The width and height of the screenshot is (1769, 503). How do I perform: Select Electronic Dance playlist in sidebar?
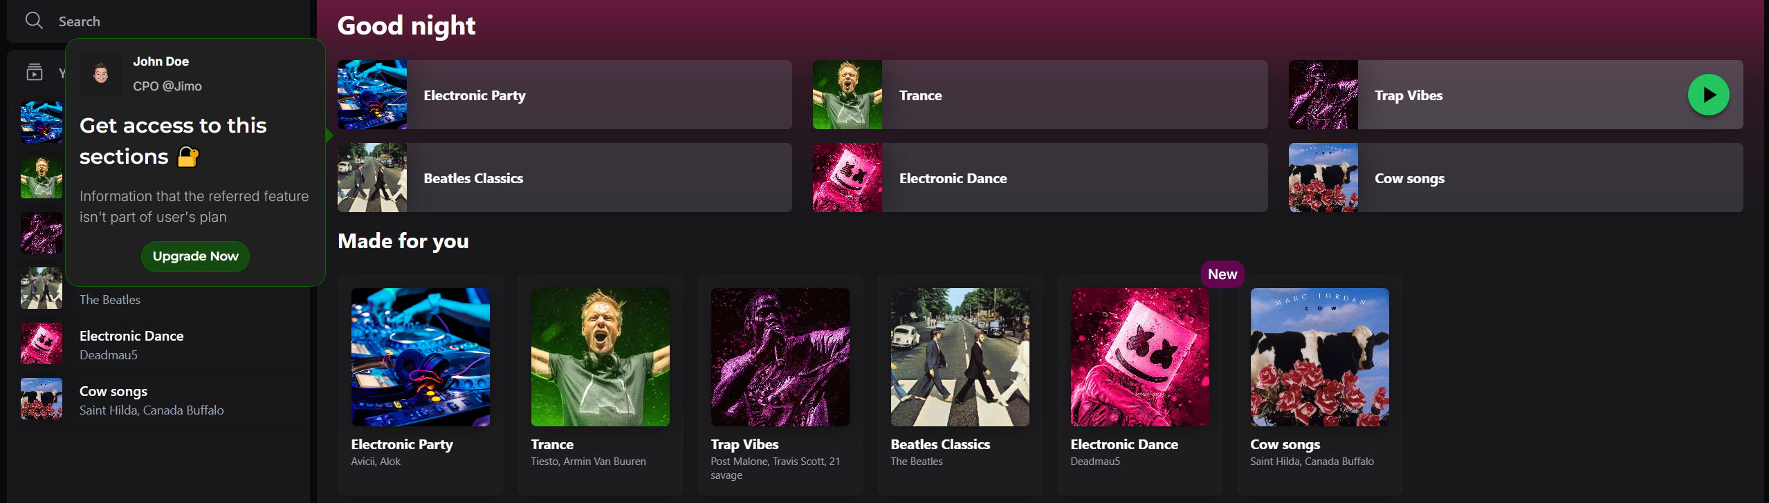click(131, 344)
